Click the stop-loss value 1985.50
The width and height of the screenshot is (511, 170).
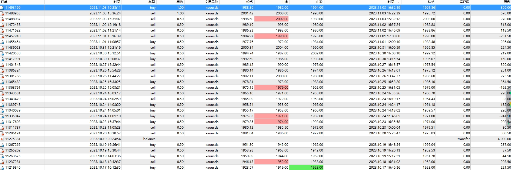coord(282,128)
